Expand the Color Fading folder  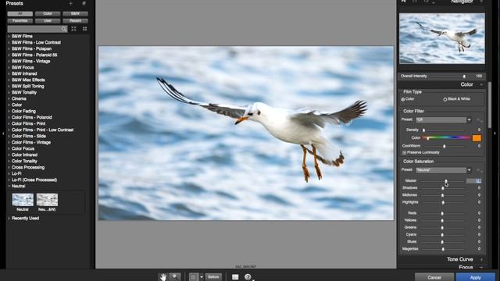click(9, 111)
